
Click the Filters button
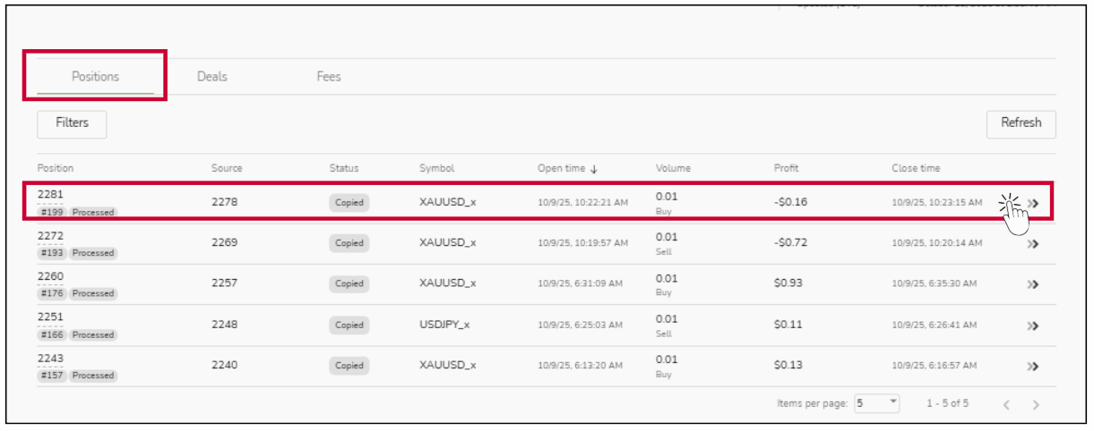(72, 123)
